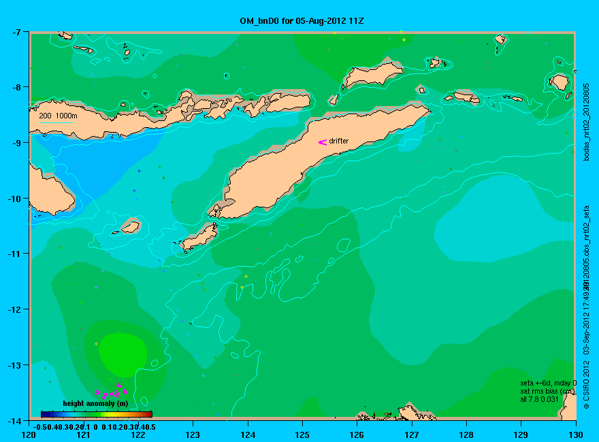The width and height of the screenshot is (599, 442).
Task: Click the 'all 7.8 0.031' statistics text
Action: click(x=539, y=399)
